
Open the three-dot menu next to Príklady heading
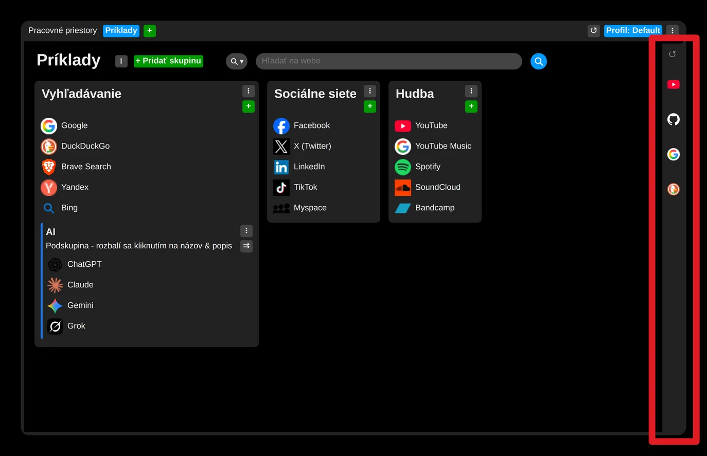pos(121,61)
